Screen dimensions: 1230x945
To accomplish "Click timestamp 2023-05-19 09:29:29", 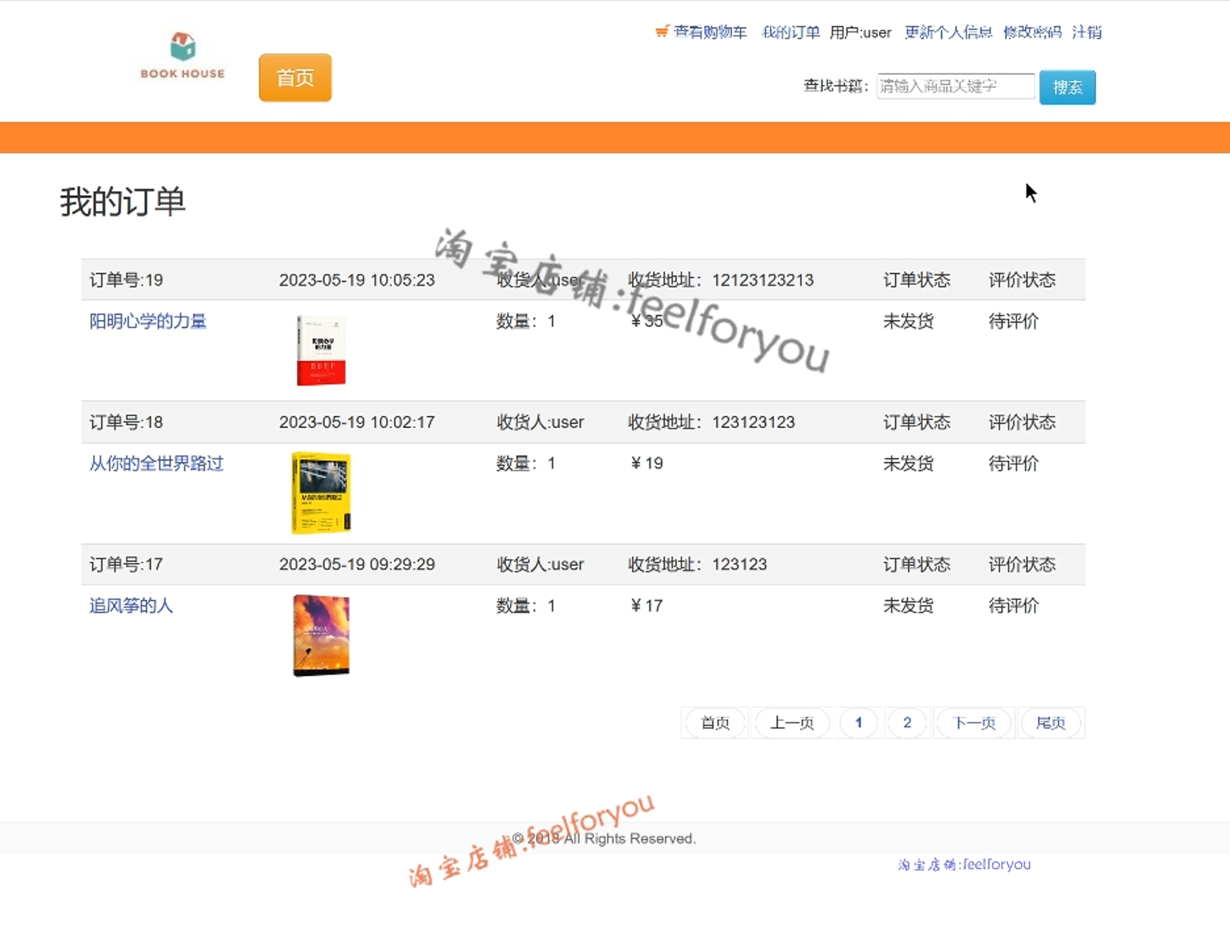I will pos(357,564).
